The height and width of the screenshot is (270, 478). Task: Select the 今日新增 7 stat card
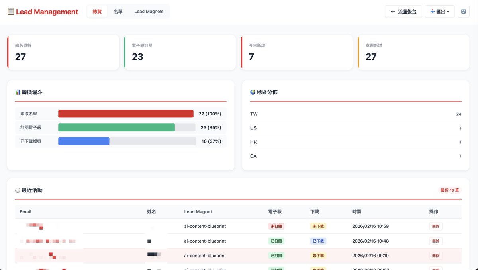click(297, 52)
